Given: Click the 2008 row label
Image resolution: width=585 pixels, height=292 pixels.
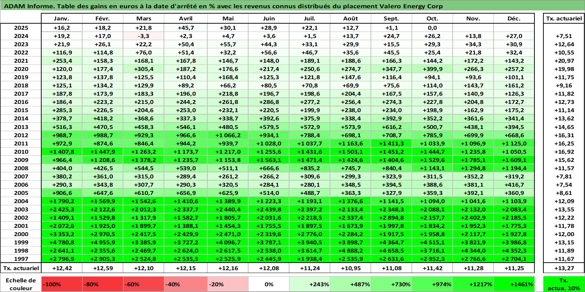Looking at the screenshot, I should (21, 168).
